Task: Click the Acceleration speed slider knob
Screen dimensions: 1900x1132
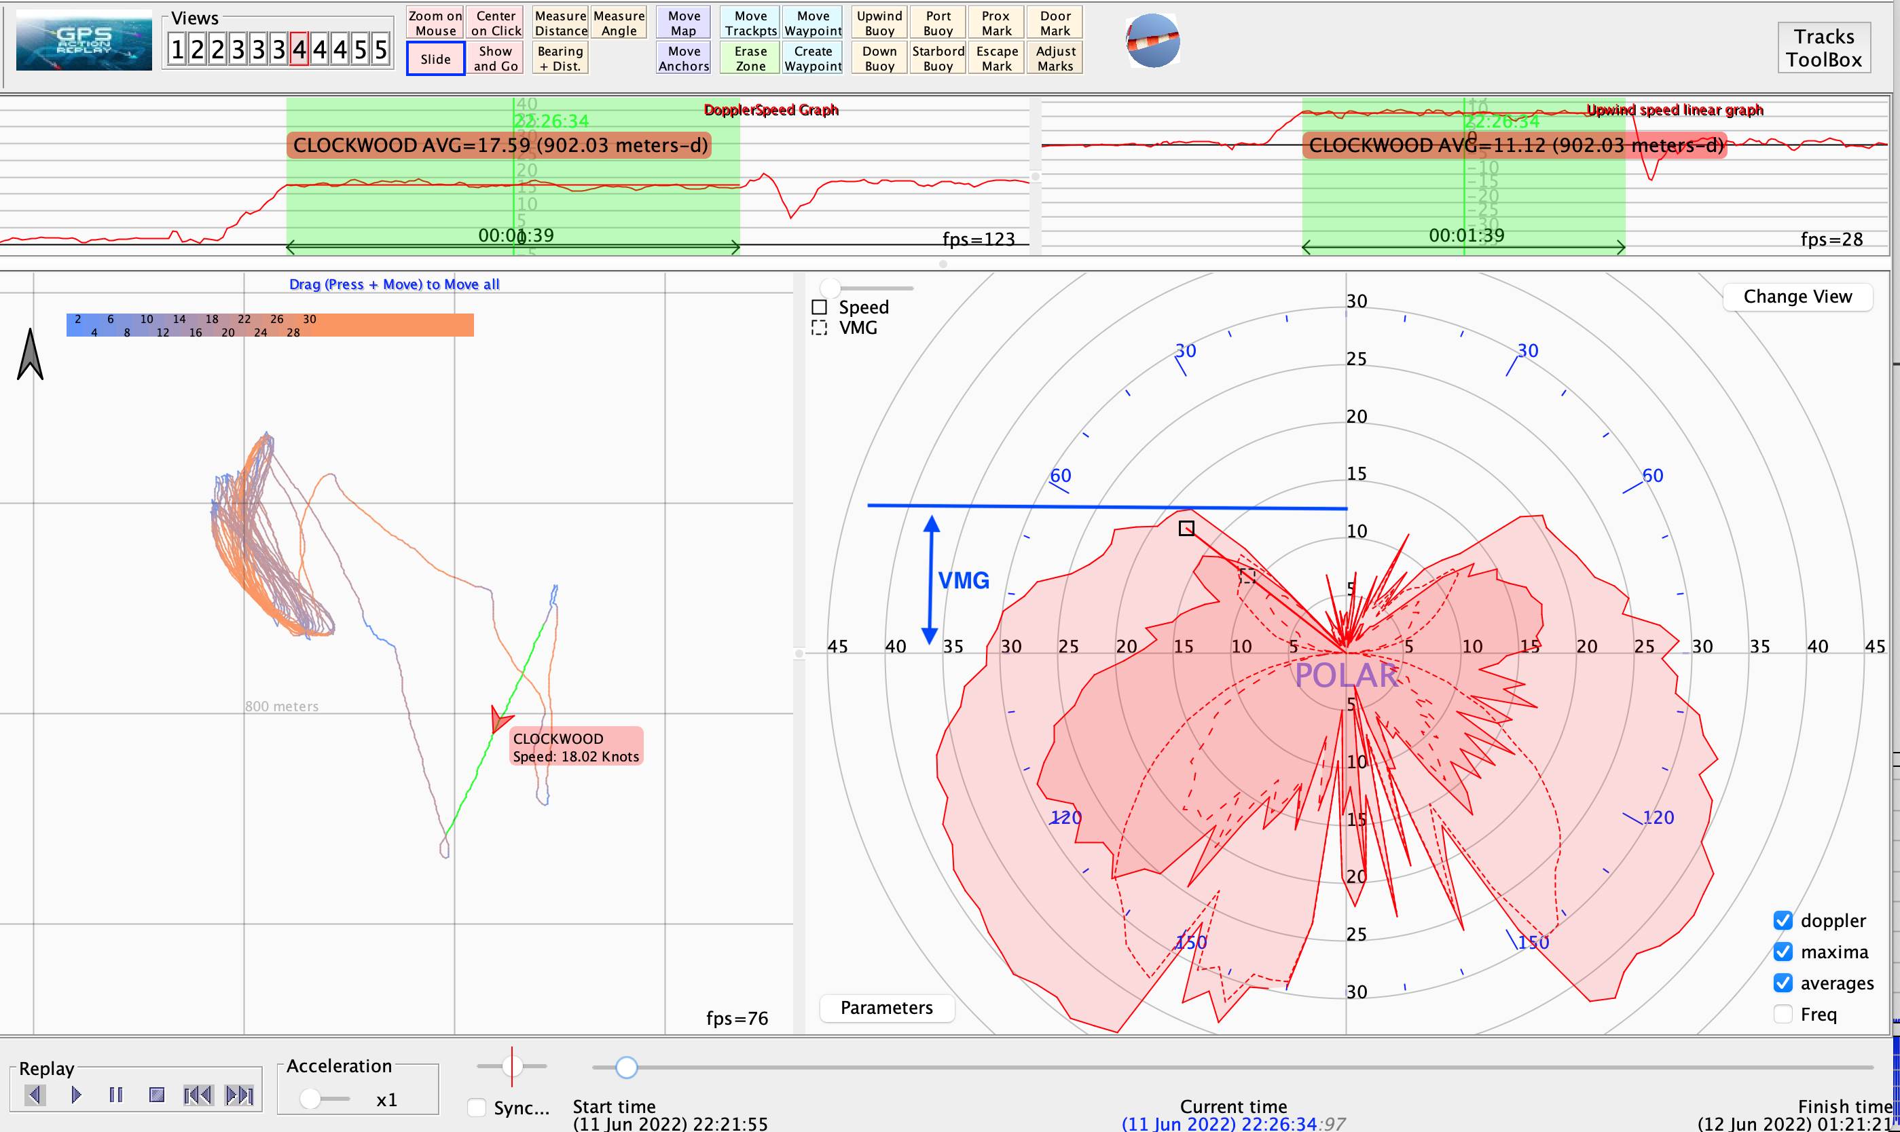Action: click(310, 1099)
